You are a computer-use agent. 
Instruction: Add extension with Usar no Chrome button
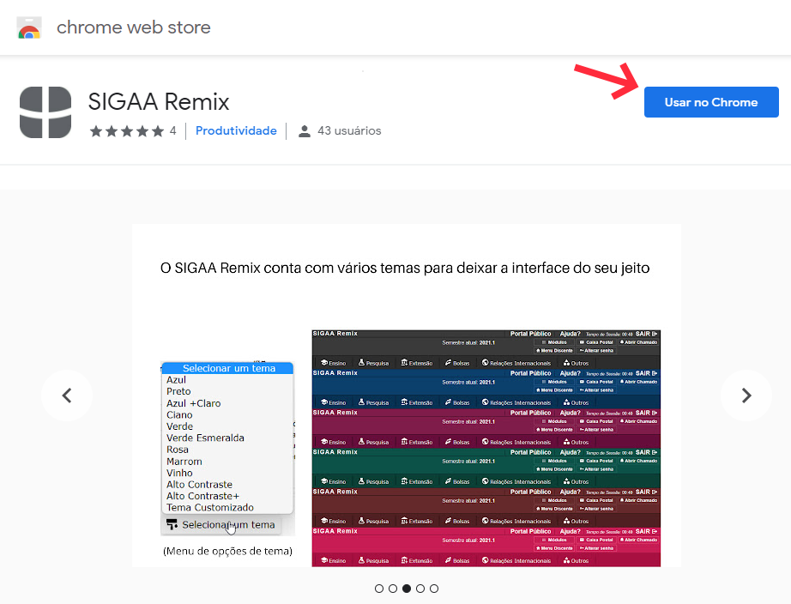coord(711,102)
